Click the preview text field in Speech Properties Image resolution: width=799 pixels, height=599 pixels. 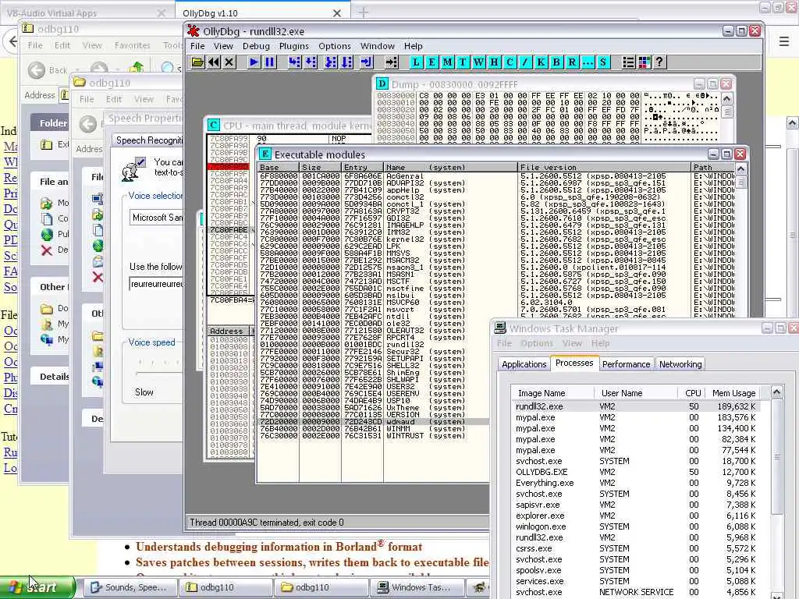156,284
